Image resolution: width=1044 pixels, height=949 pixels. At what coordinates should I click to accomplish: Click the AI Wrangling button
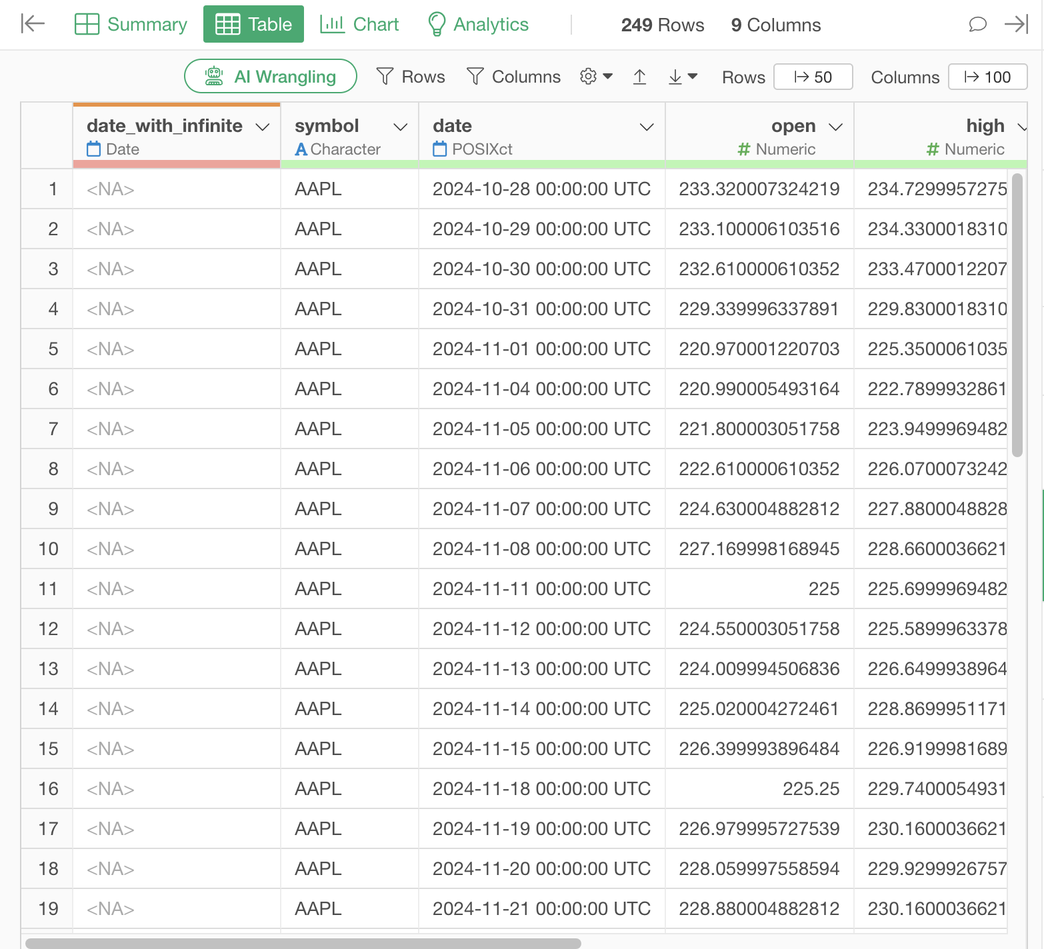270,77
